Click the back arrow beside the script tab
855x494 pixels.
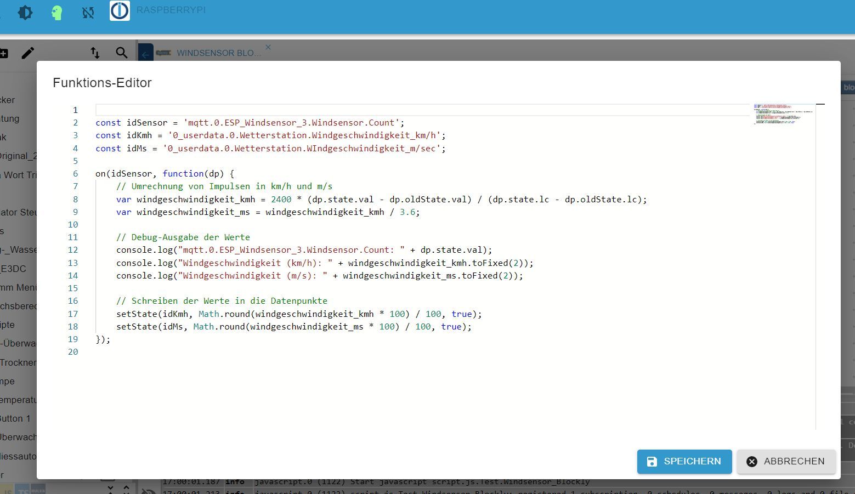tap(145, 53)
